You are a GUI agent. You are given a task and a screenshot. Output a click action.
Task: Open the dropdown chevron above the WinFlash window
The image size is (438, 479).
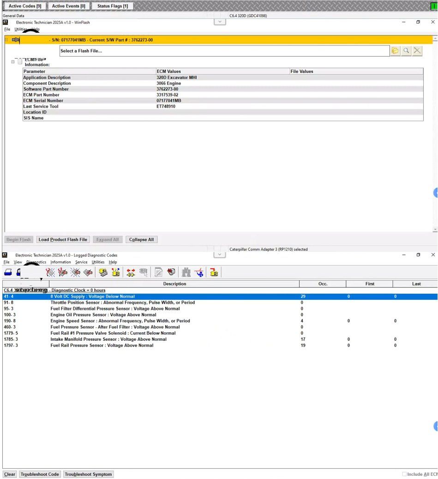click(221, 22)
